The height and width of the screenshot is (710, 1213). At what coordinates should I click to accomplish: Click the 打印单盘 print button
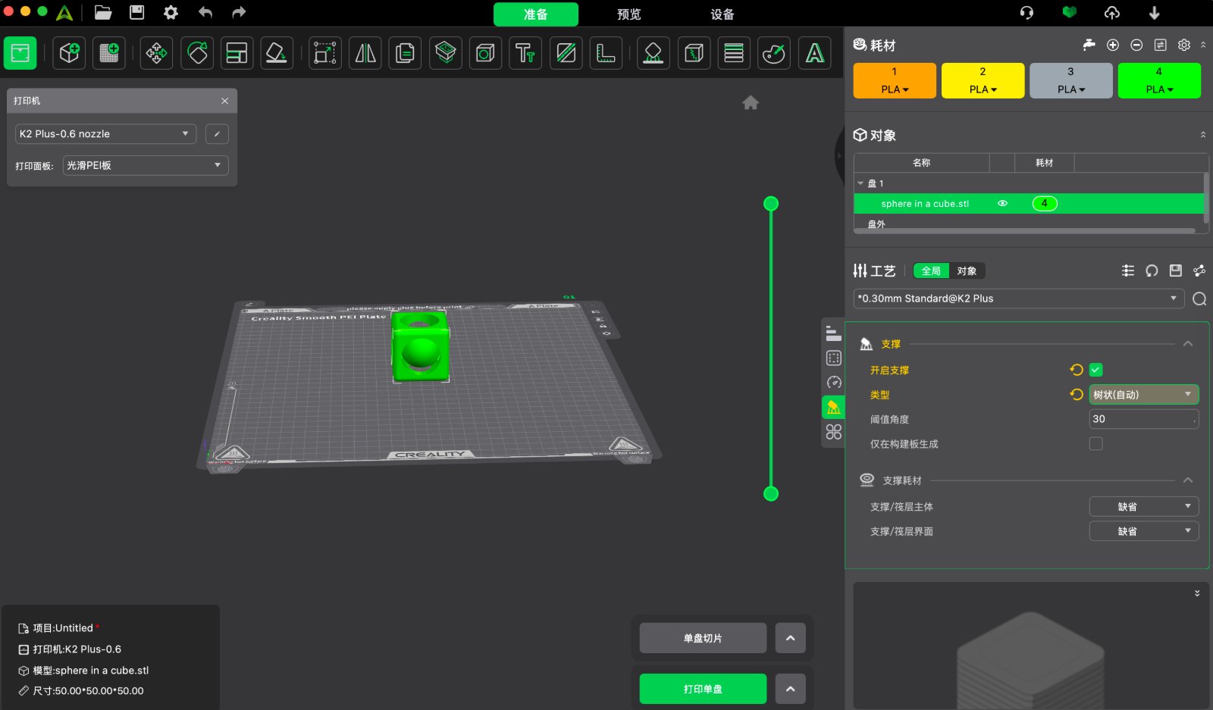click(703, 689)
